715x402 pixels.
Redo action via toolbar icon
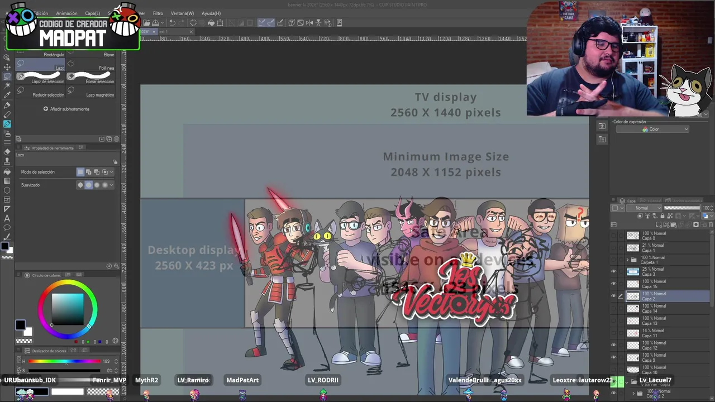click(182, 23)
